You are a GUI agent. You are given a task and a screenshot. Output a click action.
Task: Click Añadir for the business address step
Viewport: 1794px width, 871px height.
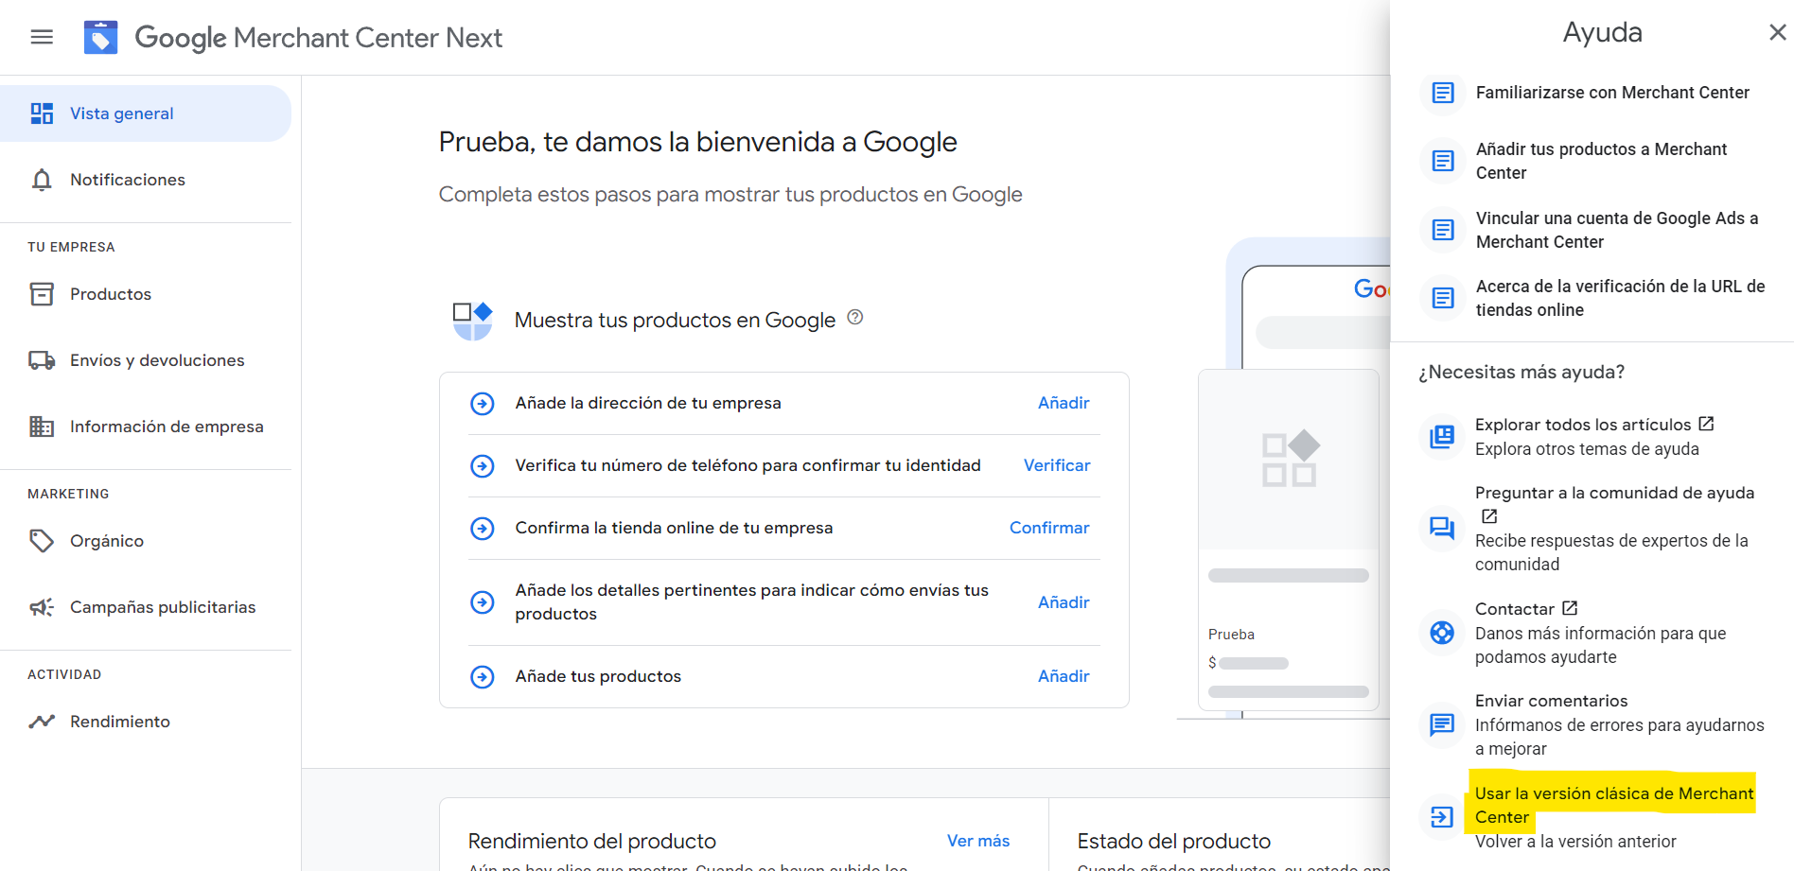point(1064,403)
